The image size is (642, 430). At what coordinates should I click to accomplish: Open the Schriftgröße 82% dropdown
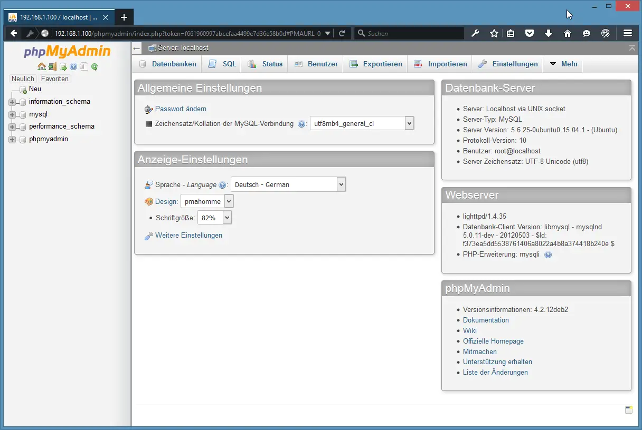(x=214, y=218)
